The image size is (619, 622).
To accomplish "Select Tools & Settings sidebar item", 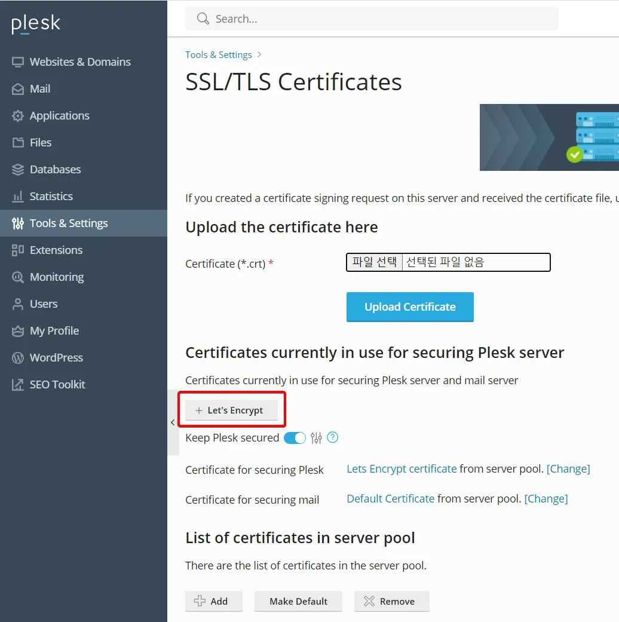I will [x=84, y=223].
